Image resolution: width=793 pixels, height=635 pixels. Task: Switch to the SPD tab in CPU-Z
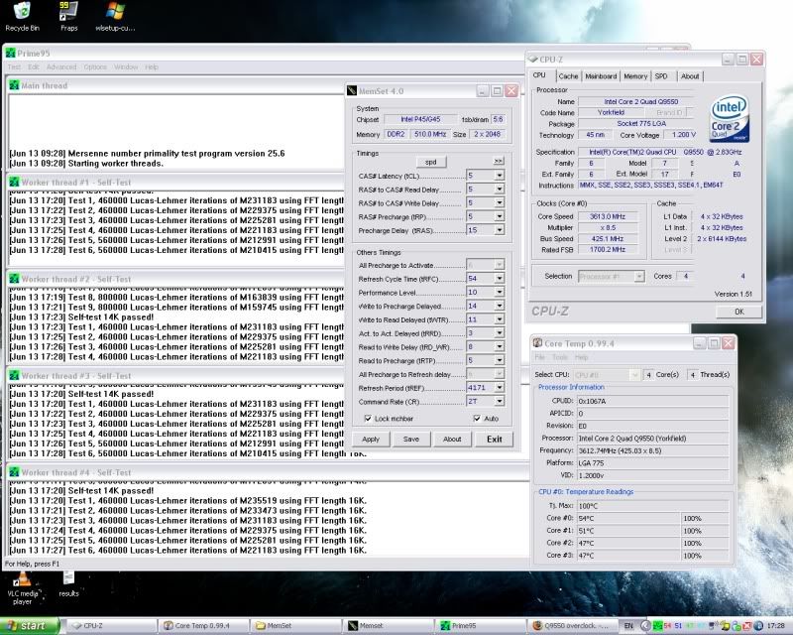click(661, 76)
